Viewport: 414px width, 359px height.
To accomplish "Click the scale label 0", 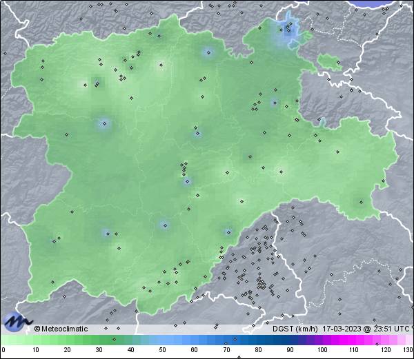I will [x=3, y=350].
